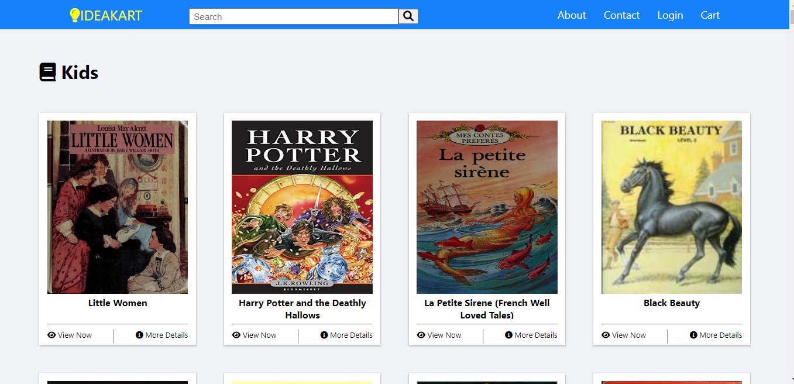This screenshot has width=794, height=384.
Task: Go to the Contact page
Action: point(621,15)
